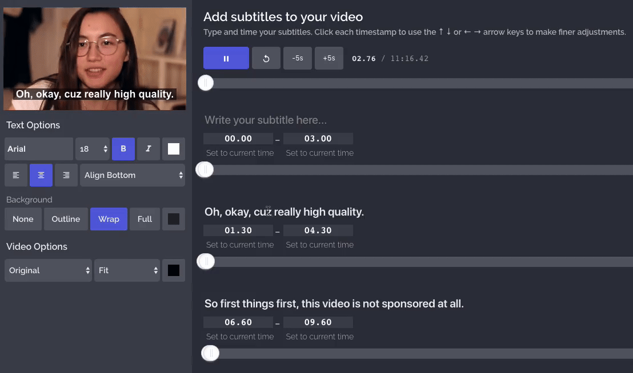
Task: Click the 03.00 end time field
Action: (318, 139)
